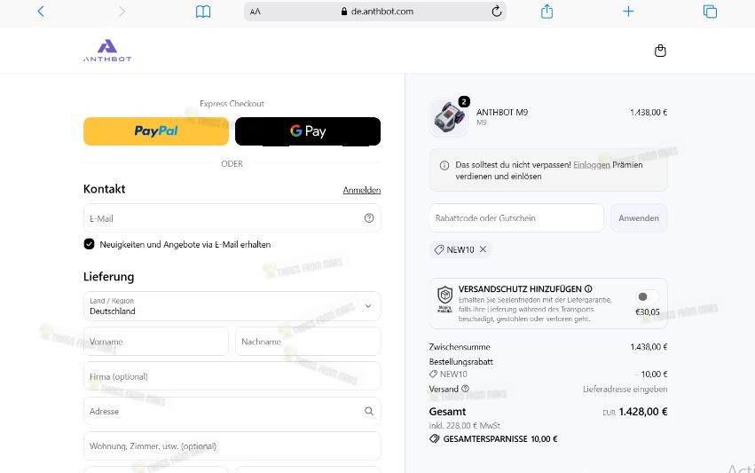
Task: Tap the AA text size control
Action: point(256,12)
